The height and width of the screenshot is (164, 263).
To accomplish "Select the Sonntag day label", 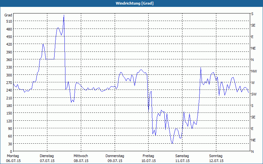I will (216, 156).
